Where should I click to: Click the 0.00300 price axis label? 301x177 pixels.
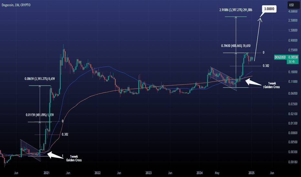coord(293,152)
